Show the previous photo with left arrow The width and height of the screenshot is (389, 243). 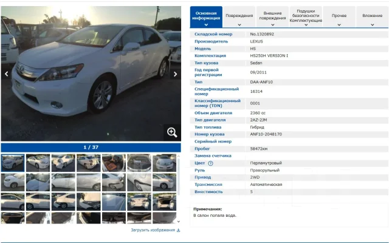coord(7,74)
